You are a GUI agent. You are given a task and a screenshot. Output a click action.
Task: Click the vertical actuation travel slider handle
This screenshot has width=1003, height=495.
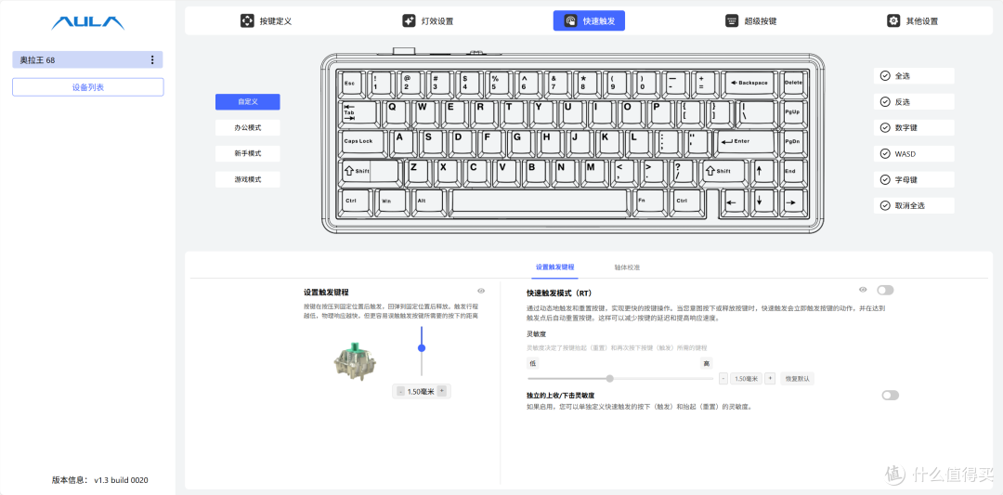click(x=421, y=348)
